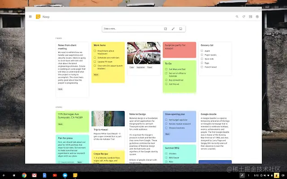
Task: Check Schedule sync with Gen
Action: click(95, 58)
